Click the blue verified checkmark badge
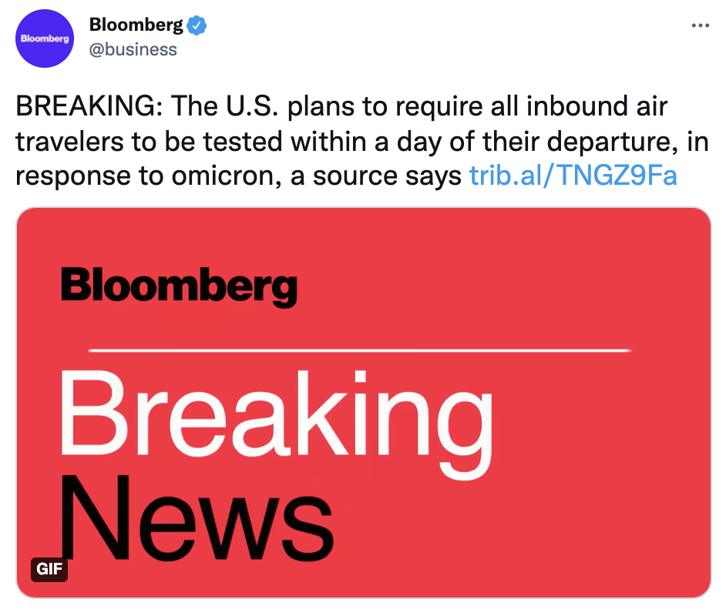The width and height of the screenshot is (726, 616). click(x=197, y=25)
